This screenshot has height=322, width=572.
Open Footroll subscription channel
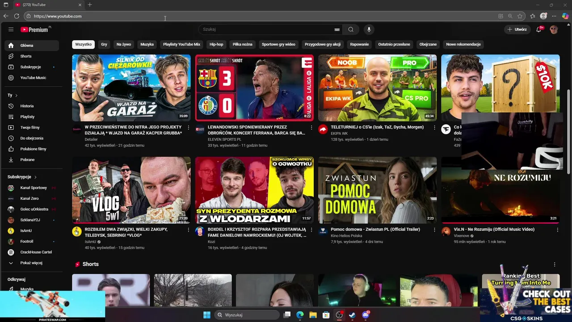pyautogui.click(x=32, y=241)
